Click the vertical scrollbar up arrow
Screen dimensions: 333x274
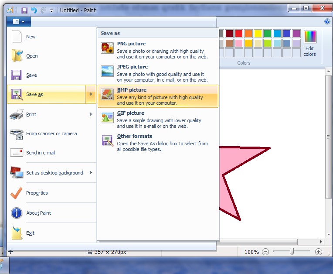[x=329, y=71]
